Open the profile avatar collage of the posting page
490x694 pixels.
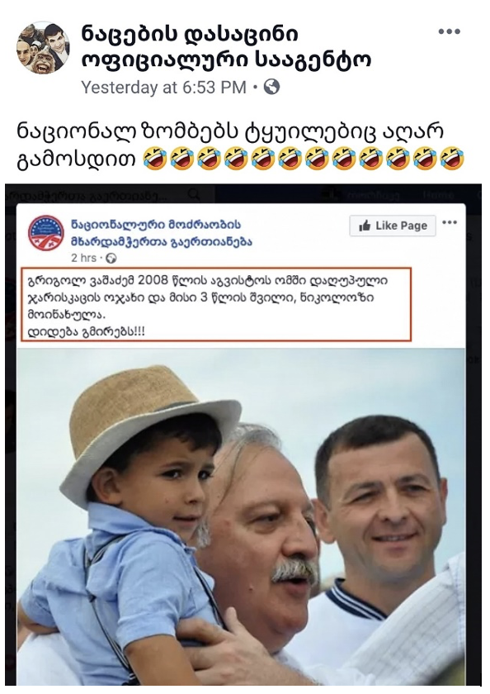click(43, 47)
